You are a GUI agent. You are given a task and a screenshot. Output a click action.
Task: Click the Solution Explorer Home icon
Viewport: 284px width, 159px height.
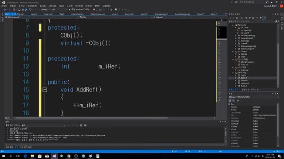[237, 18]
